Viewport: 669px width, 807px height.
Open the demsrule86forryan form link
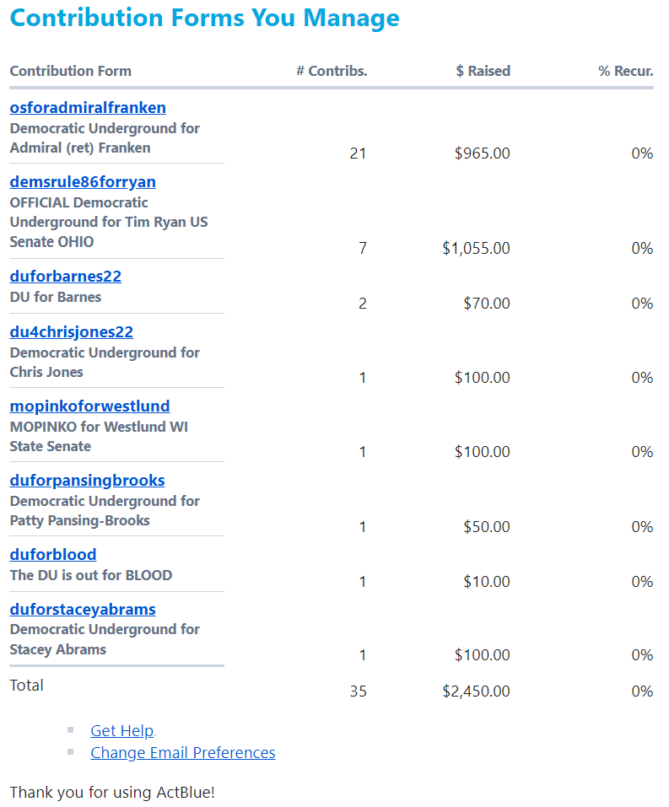[x=83, y=182]
